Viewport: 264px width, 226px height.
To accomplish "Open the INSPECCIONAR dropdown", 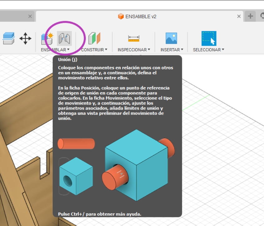I will pos(149,49).
